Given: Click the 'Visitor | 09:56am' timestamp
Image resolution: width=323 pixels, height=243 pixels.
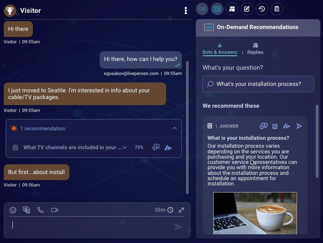Looking at the screenshot, I should point(22,185).
